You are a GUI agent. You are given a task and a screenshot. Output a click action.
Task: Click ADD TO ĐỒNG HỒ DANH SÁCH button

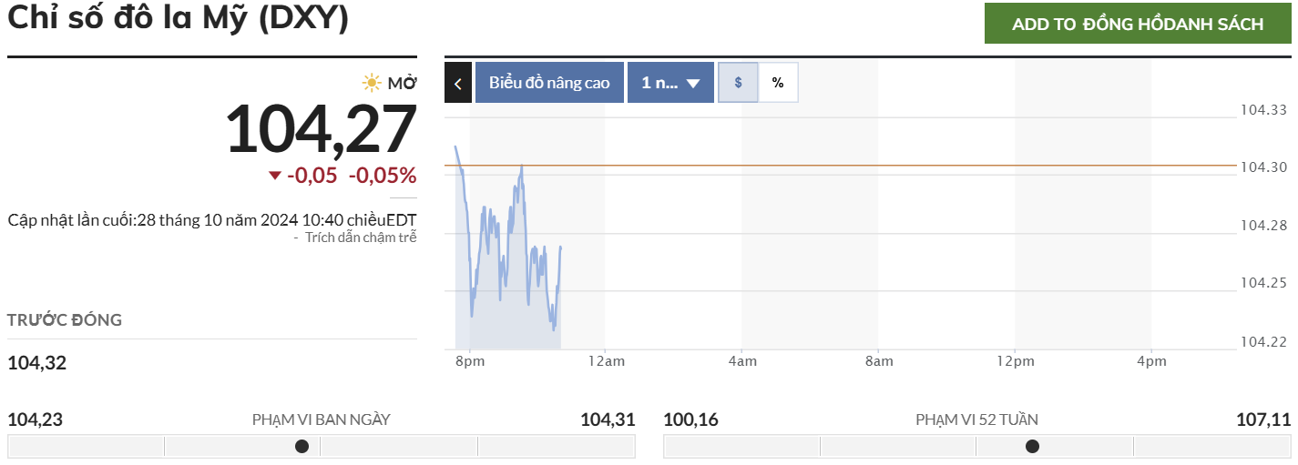(1138, 24)
